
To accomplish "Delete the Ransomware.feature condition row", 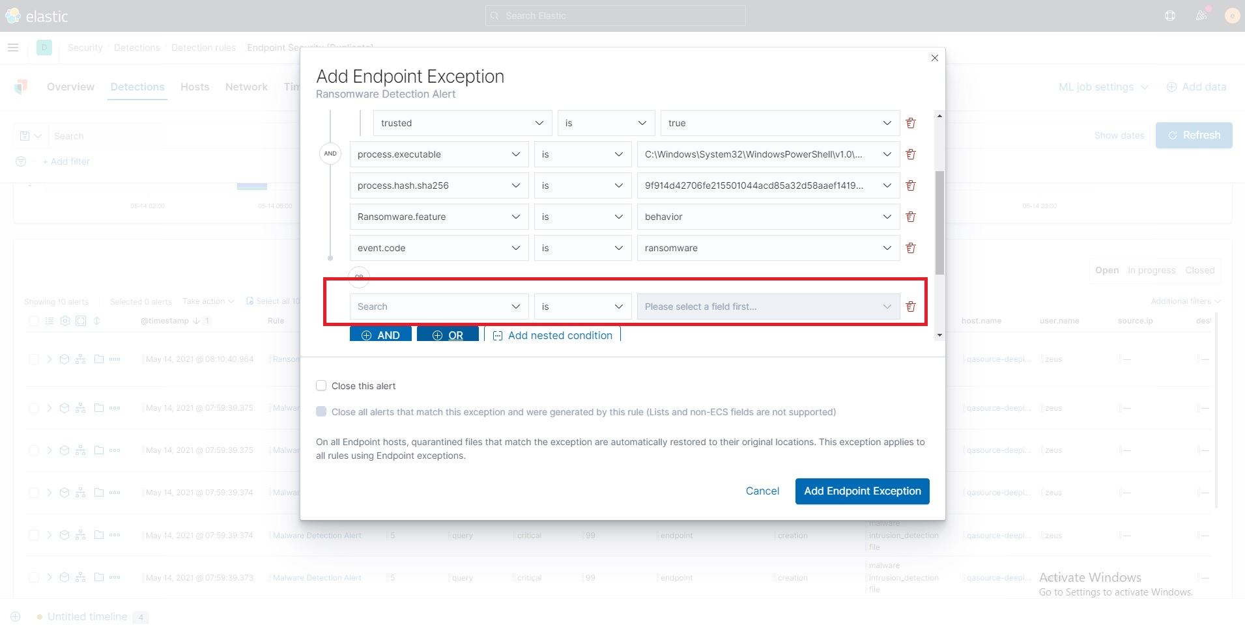I will point(911,217).
